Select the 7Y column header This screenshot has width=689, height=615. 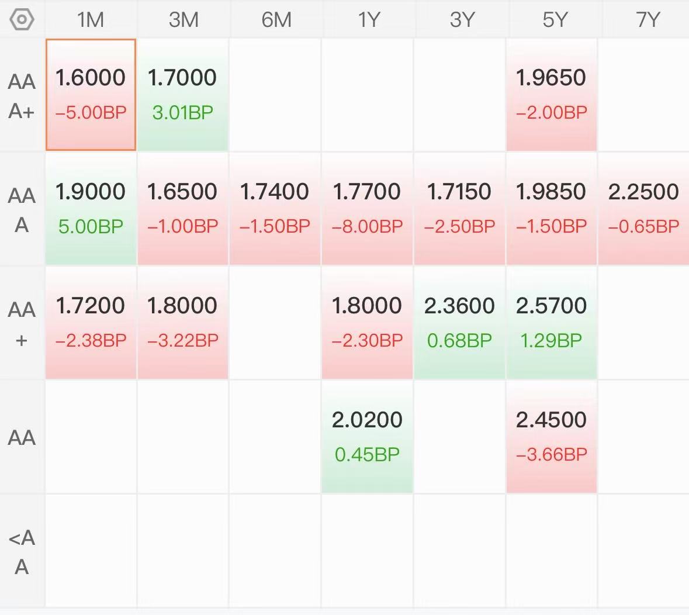coord(647,19)
